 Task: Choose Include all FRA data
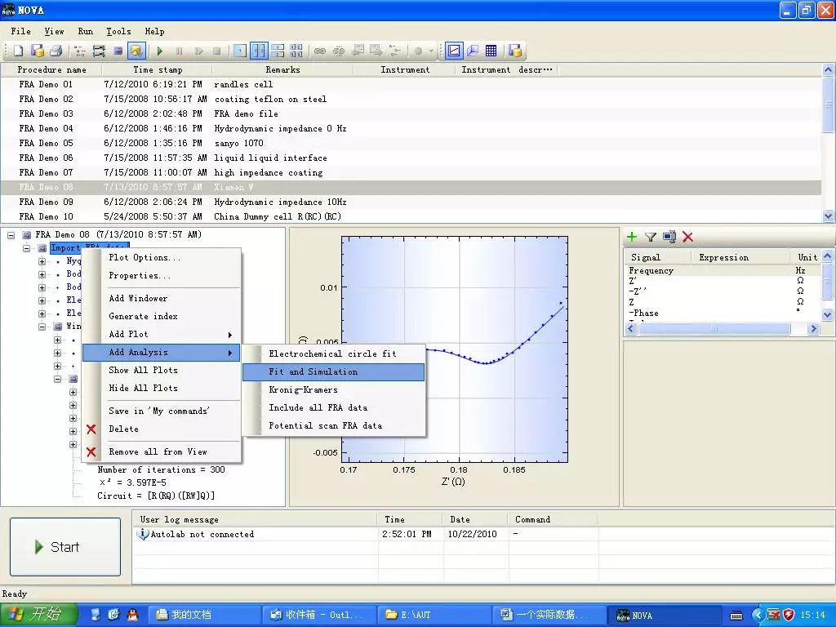[333, 408]
